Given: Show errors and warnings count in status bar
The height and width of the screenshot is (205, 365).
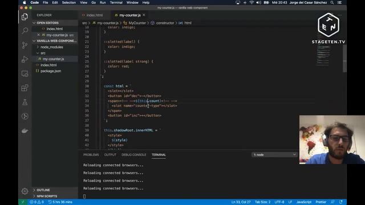Looking at the screenshot, I should click(x=36, y=202).
